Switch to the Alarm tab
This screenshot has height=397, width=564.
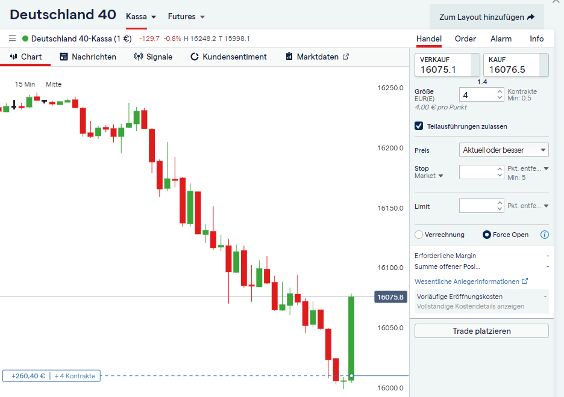[x=501, y=38]
